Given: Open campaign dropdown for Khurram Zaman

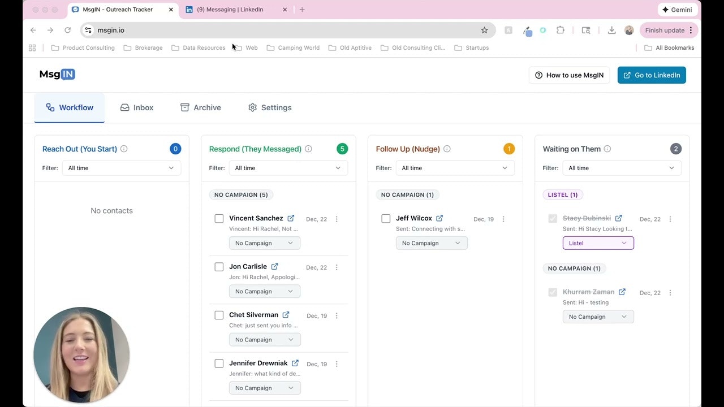Looking at the screenshot, I should (x=598, y=317).
